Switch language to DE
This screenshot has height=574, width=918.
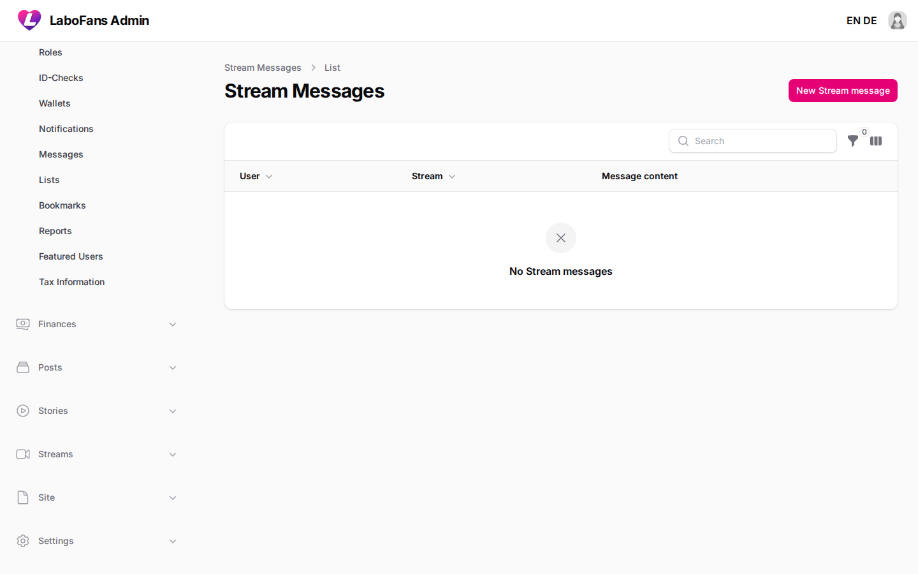(870, 20)
